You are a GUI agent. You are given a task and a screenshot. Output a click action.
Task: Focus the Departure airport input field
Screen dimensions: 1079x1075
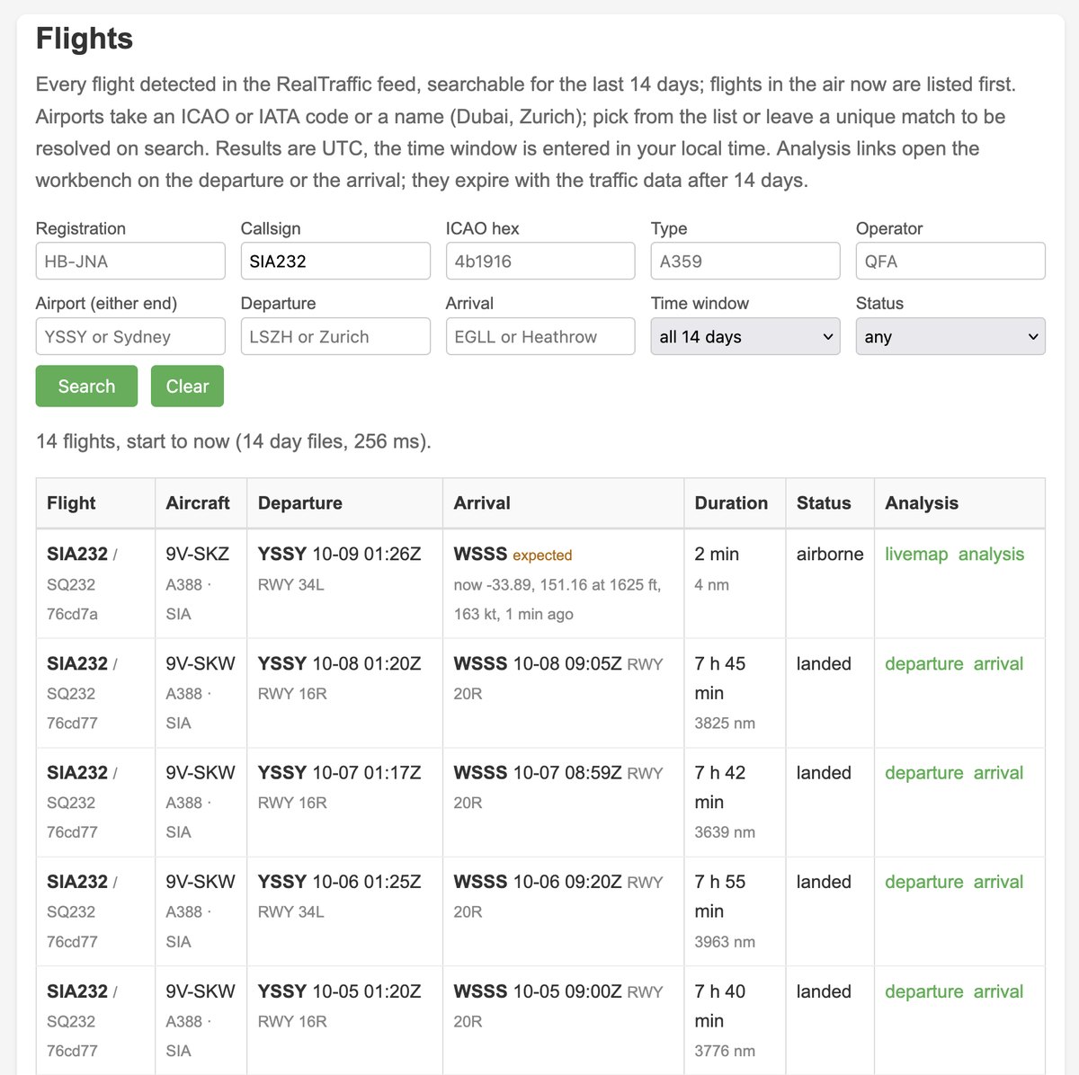point(335,336)
